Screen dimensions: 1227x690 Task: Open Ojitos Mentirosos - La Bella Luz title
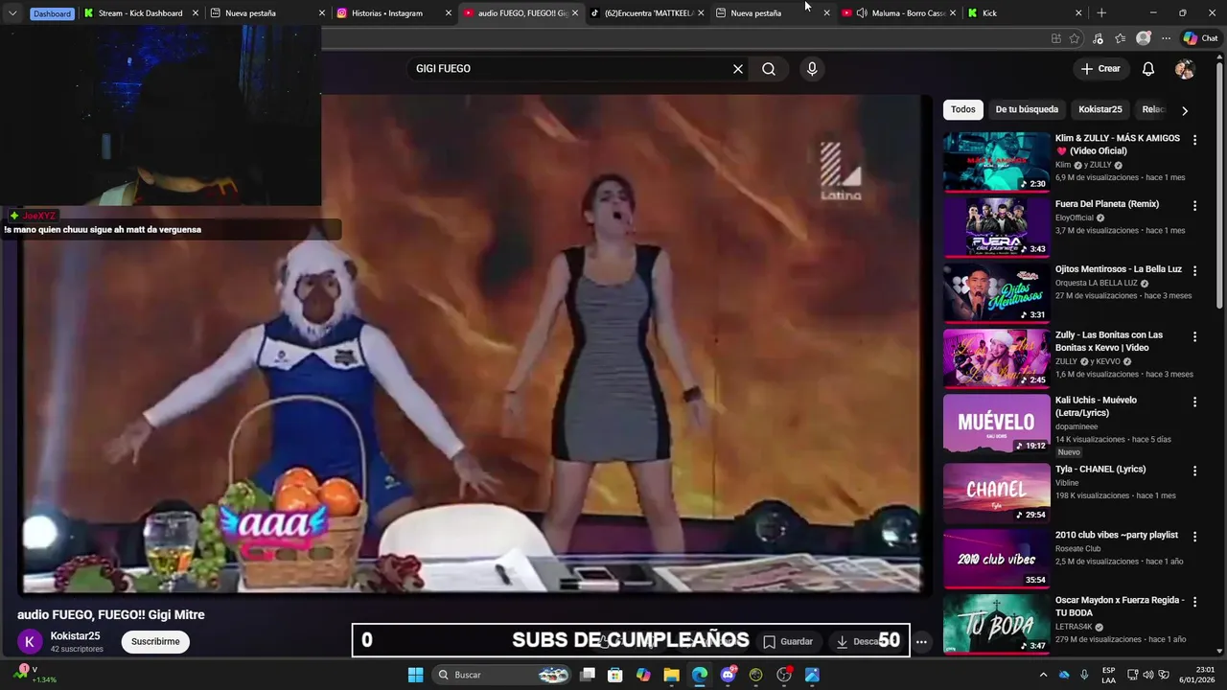1119,269
